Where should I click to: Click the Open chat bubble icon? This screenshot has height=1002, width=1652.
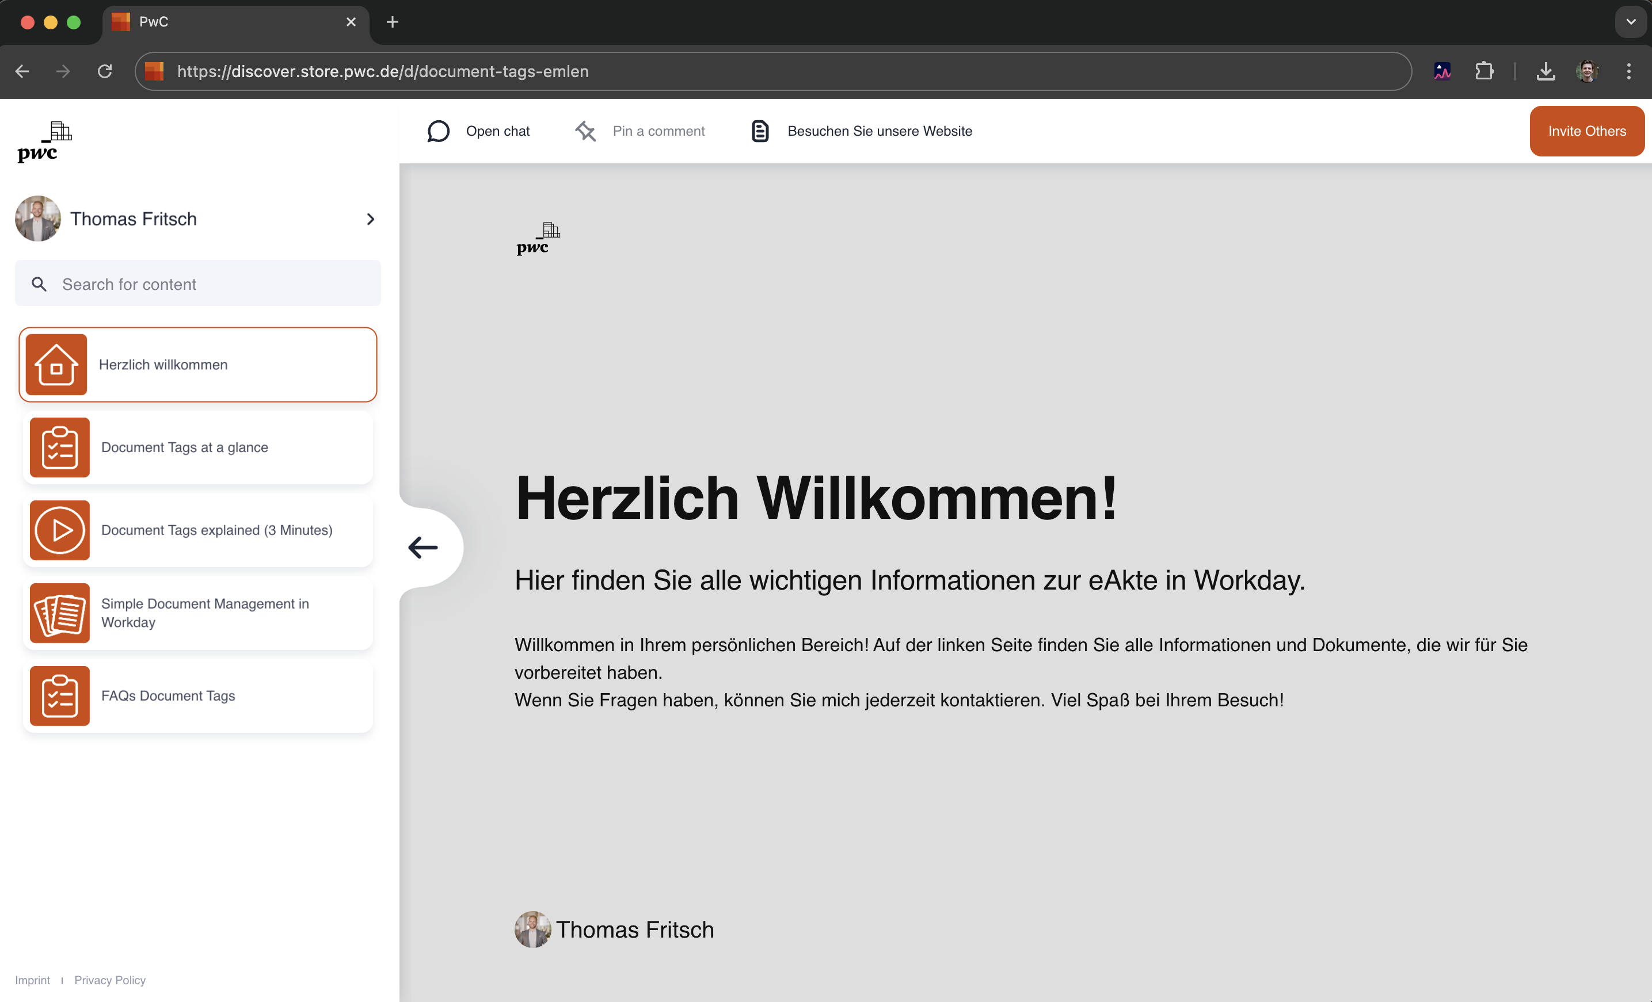coord(439,131)
